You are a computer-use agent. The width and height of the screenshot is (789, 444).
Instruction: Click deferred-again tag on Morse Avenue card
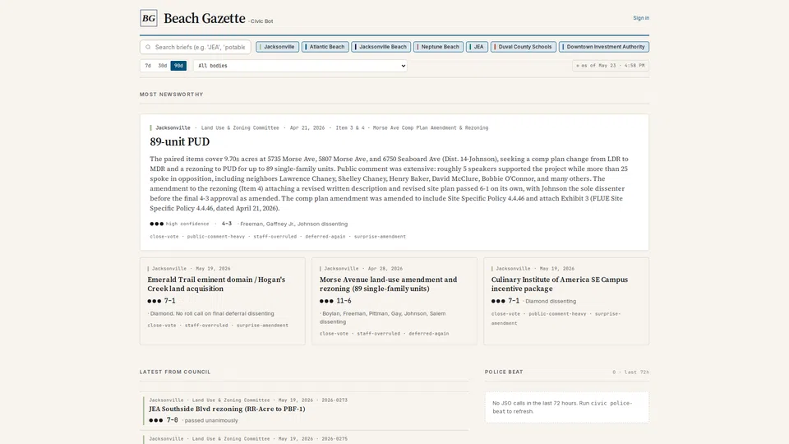(x=429, y=333)
